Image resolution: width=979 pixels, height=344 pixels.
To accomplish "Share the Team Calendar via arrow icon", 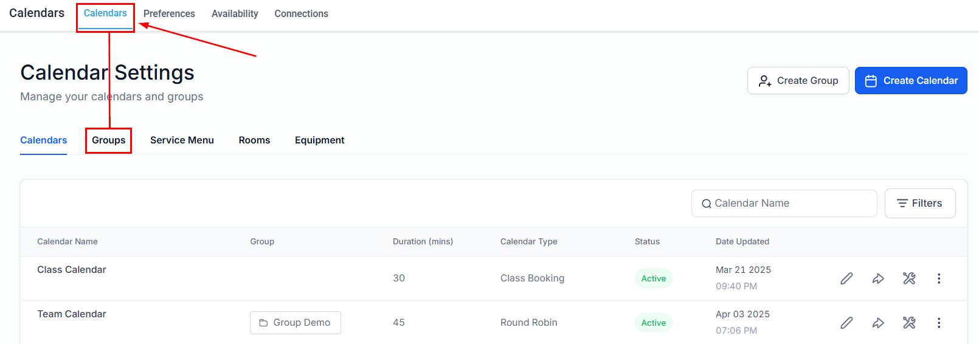I will (878, 323).
